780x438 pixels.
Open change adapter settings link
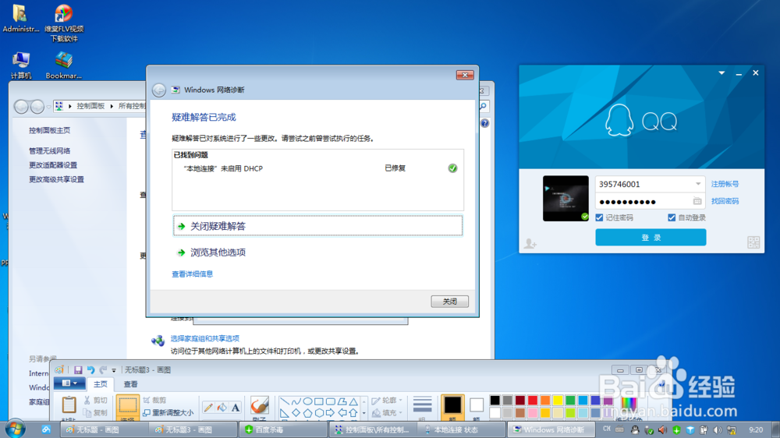point(53,165)
